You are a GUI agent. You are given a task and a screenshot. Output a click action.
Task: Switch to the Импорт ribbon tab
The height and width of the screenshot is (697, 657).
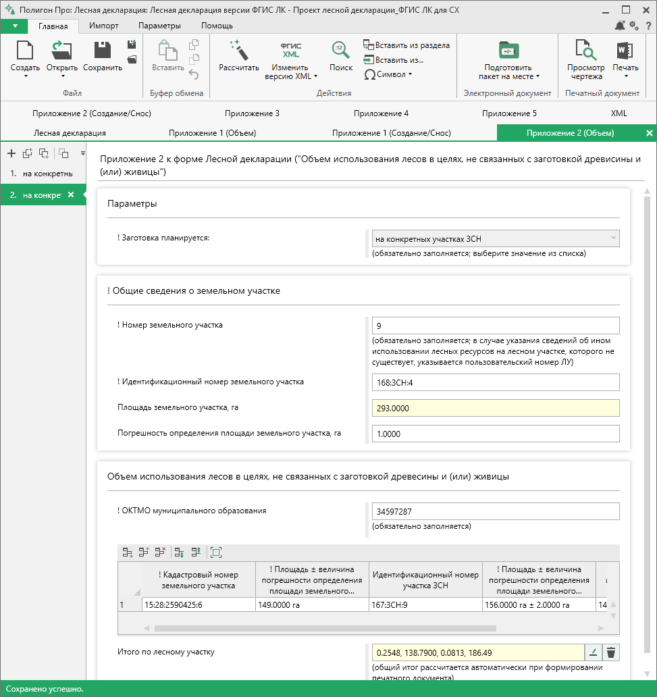(x=103, y=26)
